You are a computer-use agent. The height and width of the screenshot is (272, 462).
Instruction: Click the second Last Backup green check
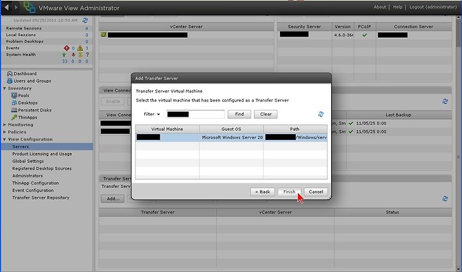[350, 132]
